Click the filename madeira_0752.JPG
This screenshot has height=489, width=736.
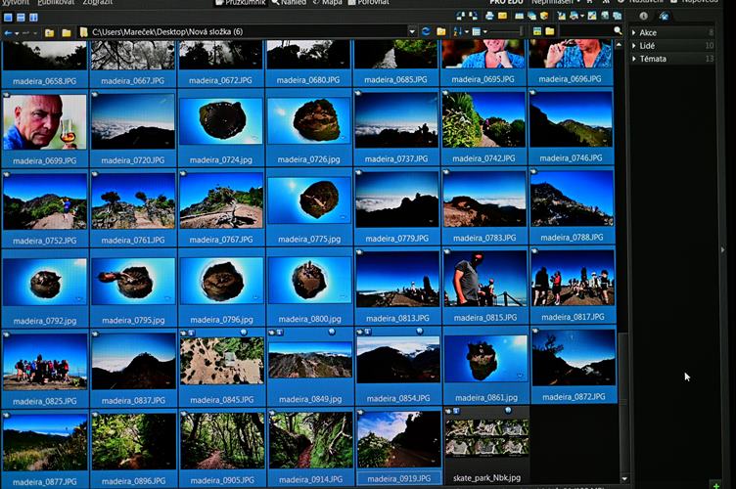click(x=45, y=241)
